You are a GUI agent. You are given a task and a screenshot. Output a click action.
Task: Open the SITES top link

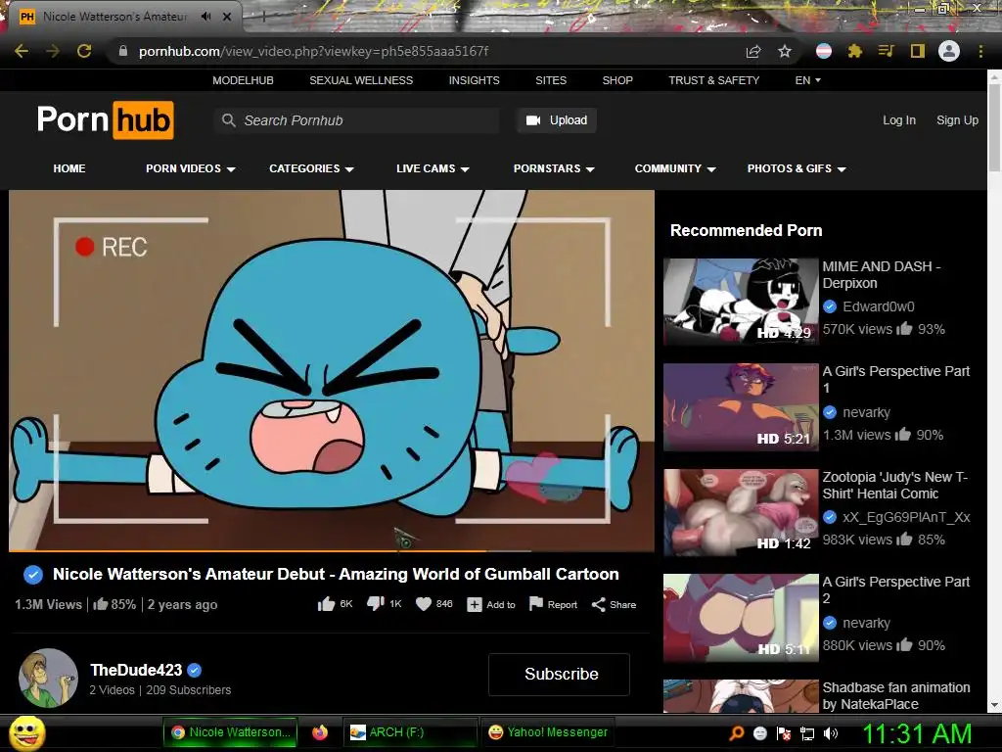click(x=551, y=80)
